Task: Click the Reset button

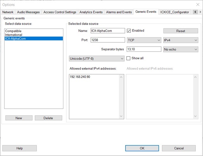Action: coord(180,31)
